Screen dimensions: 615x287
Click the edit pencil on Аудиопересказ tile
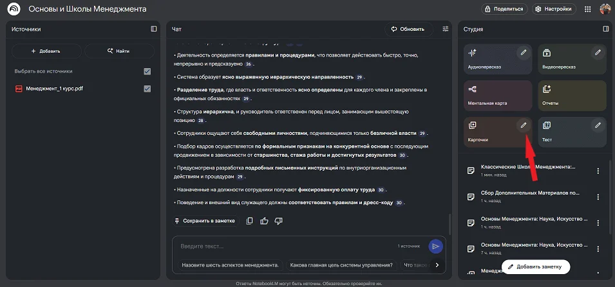point(524,53)
